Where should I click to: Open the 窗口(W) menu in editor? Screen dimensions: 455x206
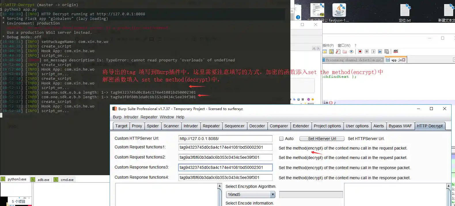pos(344,46)
